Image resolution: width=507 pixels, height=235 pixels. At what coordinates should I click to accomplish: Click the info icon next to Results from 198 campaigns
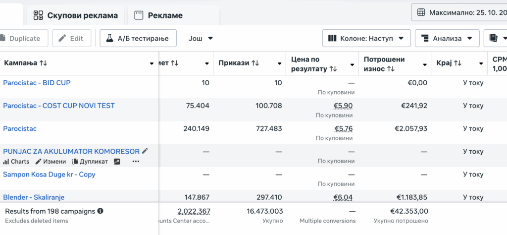pyautogui.click(x=101, y=211)
